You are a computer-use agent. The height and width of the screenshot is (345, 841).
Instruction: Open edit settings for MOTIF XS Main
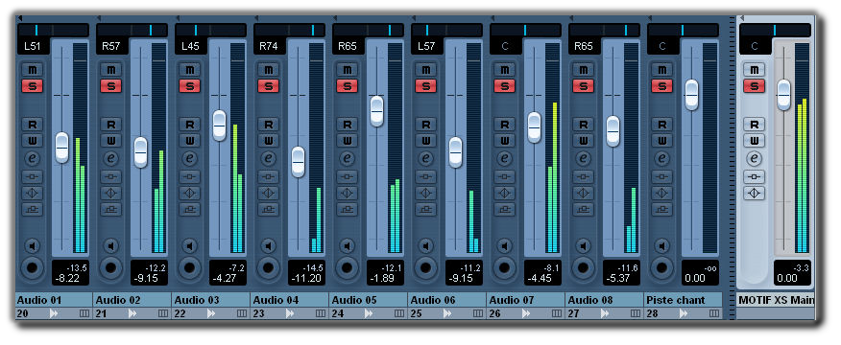[x=754, y=158]
